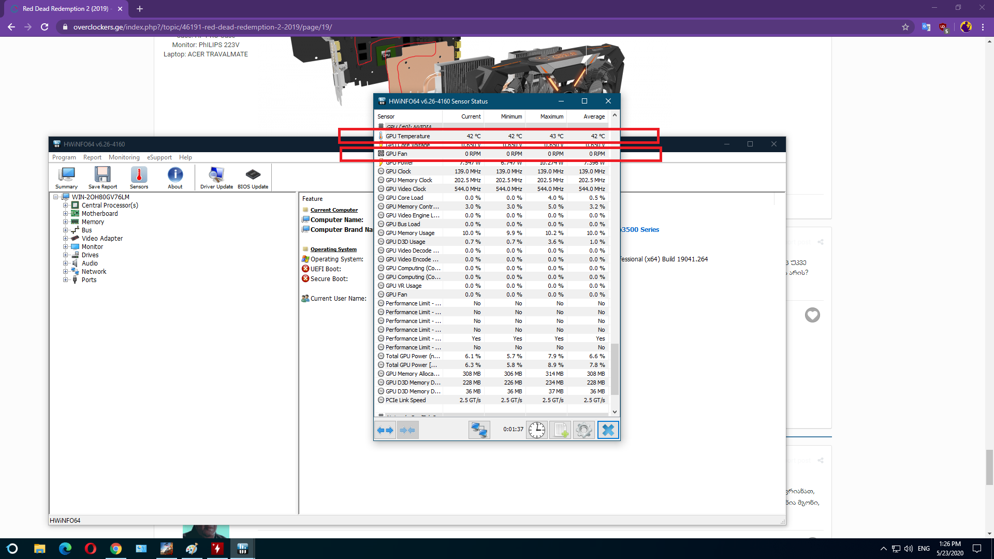Open the Report menu
Image resolution: width=994 pixels, height=559 pixels.
pos(92,157)
